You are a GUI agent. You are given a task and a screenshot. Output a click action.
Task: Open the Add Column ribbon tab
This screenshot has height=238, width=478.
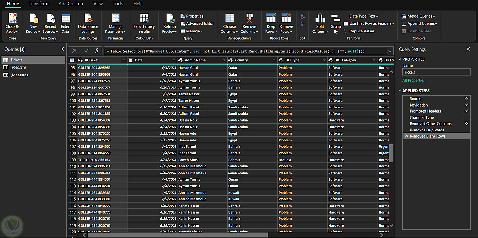[x=71, y=4]
